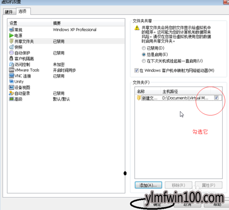Click the 设备视图 icon
Viewport: 229px width, 210px height.
tap(11, 87)
